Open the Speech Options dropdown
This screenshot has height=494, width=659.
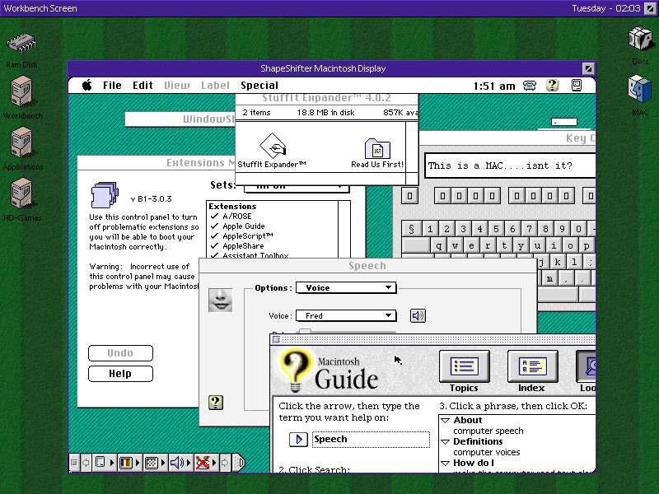click(345, 288)
